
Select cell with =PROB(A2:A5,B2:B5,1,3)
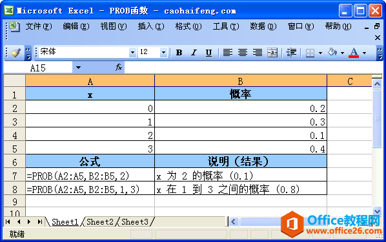[x=90, y=189]
